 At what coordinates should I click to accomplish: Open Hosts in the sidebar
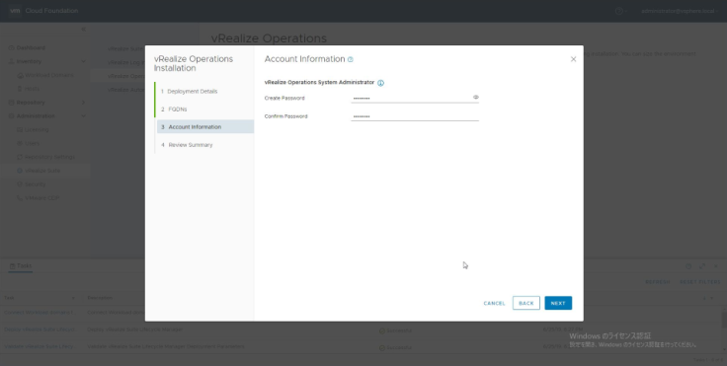32,89
